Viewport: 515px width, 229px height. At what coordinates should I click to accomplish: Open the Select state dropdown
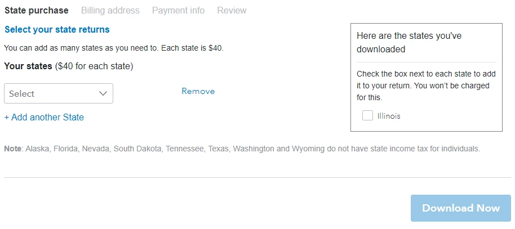(59, 93)
